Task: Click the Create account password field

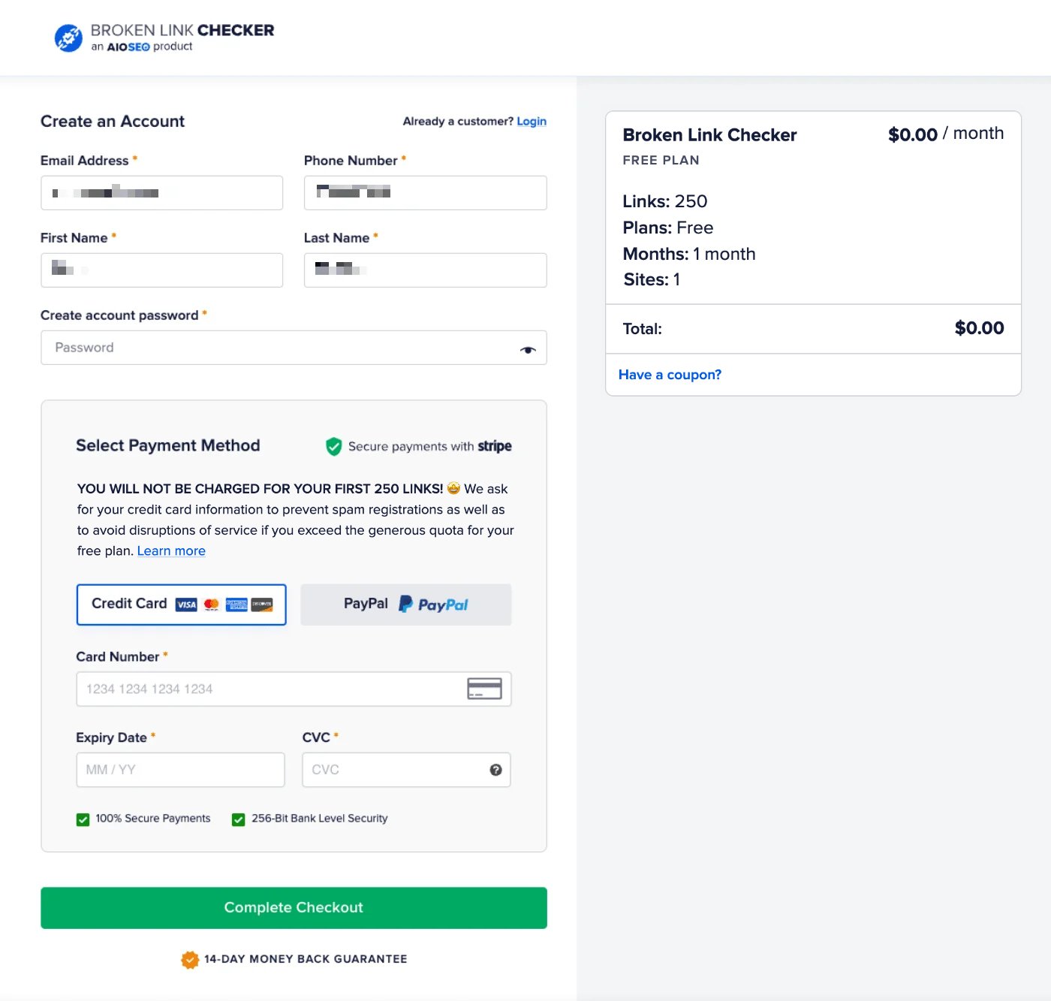Action: (293, 347)
